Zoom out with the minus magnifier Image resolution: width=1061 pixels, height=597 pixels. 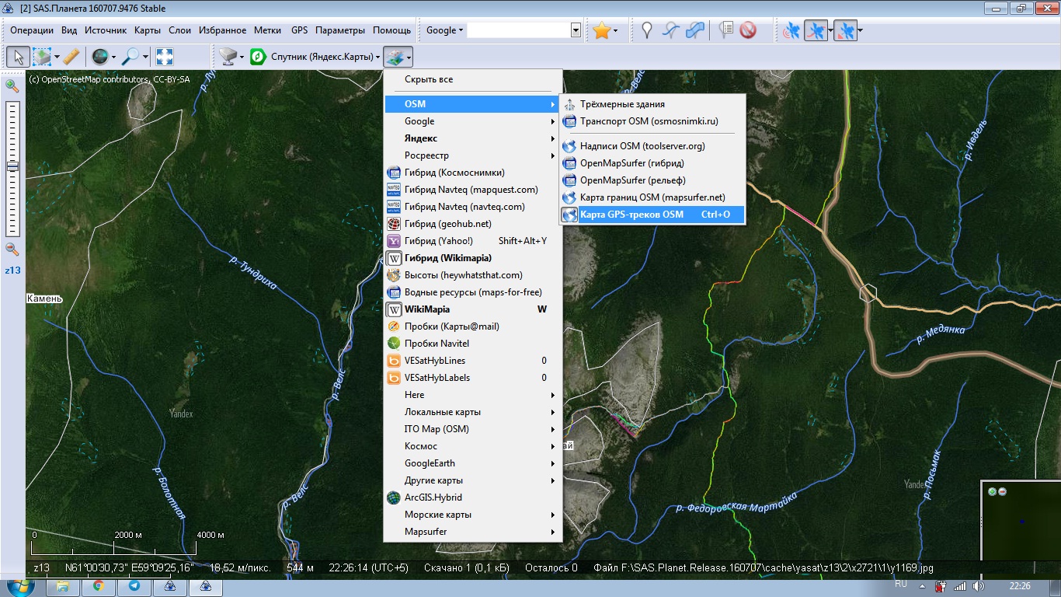(12, 249)
